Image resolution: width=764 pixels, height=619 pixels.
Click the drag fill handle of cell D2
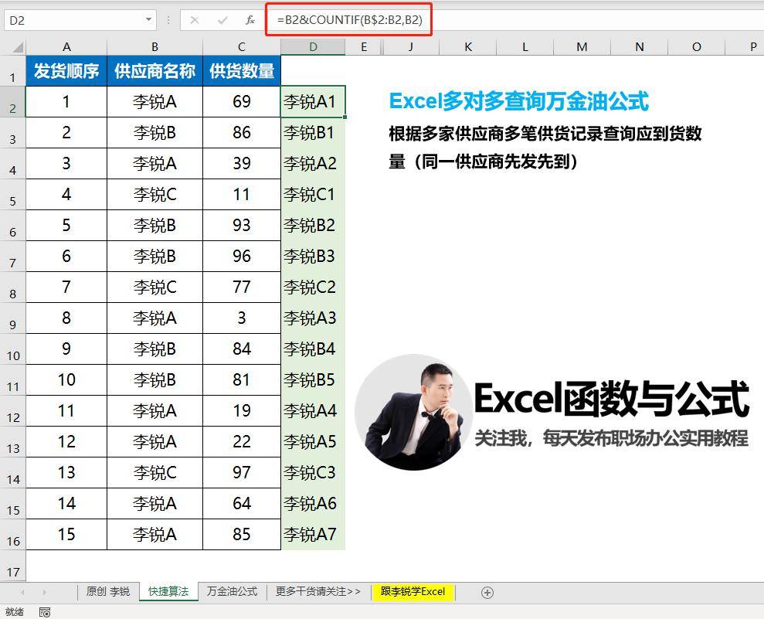345,117
